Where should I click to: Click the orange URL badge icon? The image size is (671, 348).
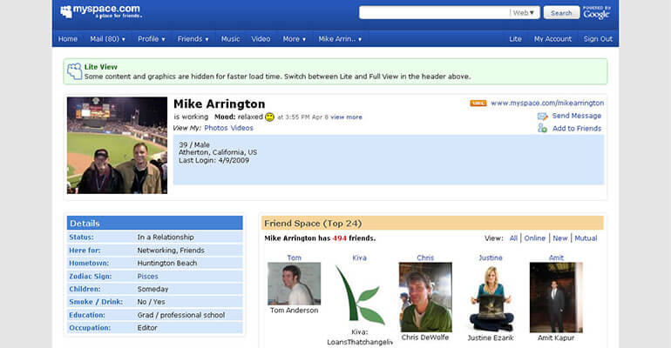click(478, 103)
